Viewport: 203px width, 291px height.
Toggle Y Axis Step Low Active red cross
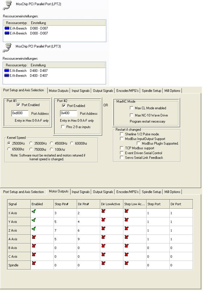127,220
